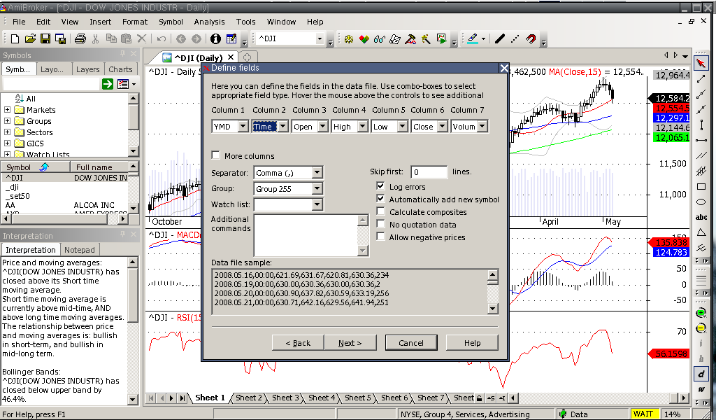Enable Calculate composites checkbox
This screenshot has height=420, width=716.
point(380,211)
